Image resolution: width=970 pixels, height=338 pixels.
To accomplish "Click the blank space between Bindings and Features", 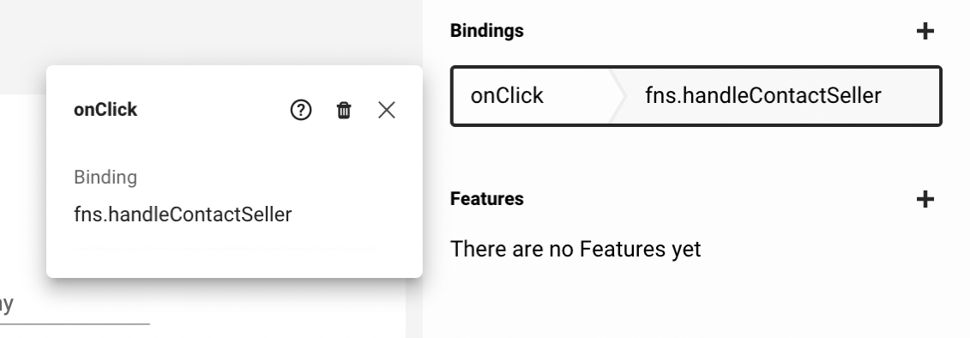I will pyautogui.click(x=696, y=158).
